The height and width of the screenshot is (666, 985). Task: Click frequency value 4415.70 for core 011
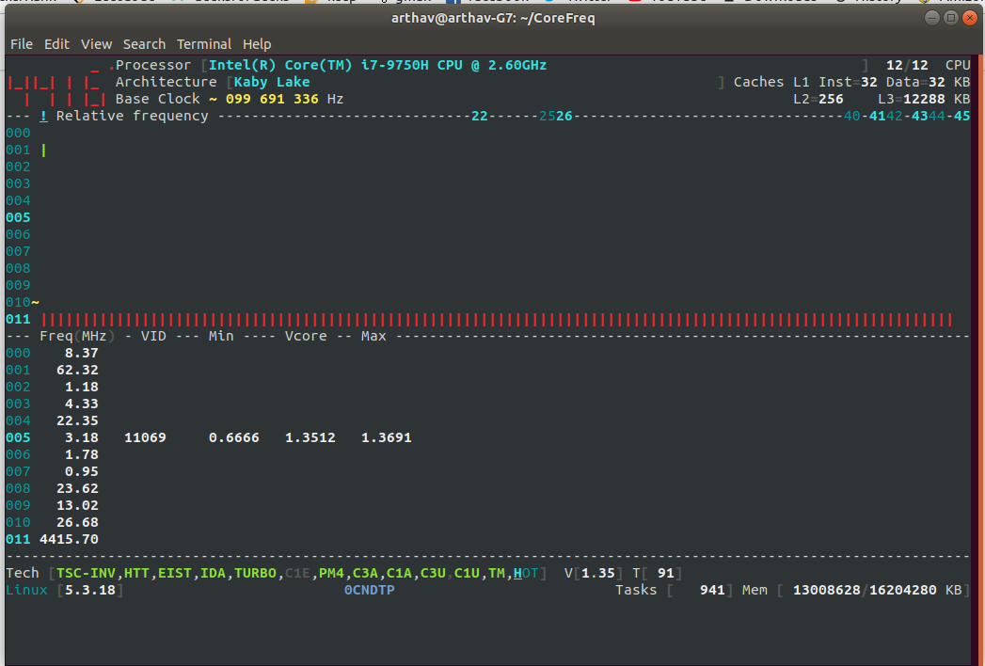69,539
